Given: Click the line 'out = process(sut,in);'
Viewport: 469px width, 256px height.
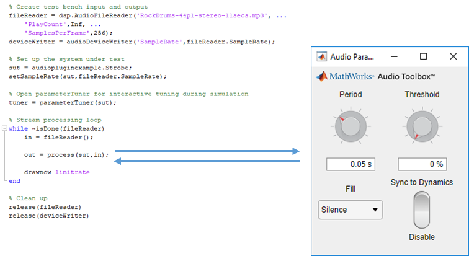Looking at the screenshot, I should (67, 155).
